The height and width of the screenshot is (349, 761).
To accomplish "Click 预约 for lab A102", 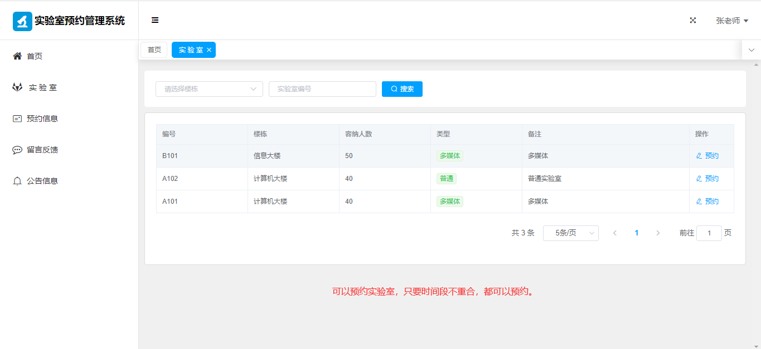I will [x=707, y=179].
